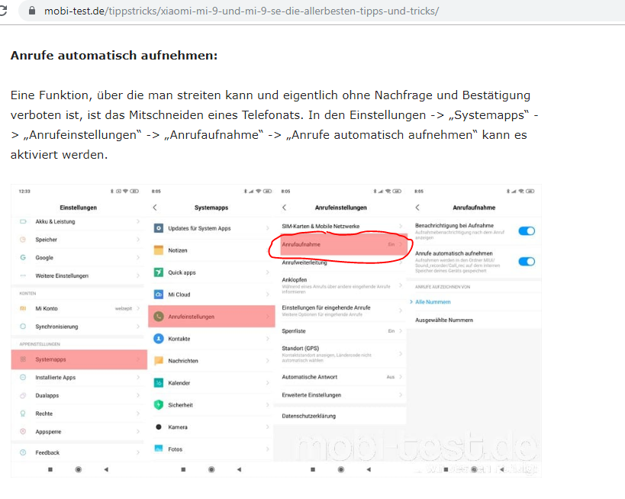This screenshot has width=625, height=499.
Task: Click the chevron on the Installierte Apps row
Action: pos(138,377)
